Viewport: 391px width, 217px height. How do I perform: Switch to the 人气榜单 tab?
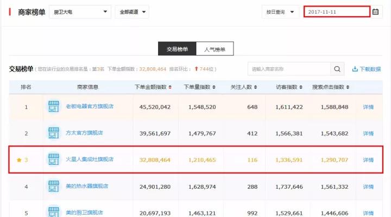[215, 49]
